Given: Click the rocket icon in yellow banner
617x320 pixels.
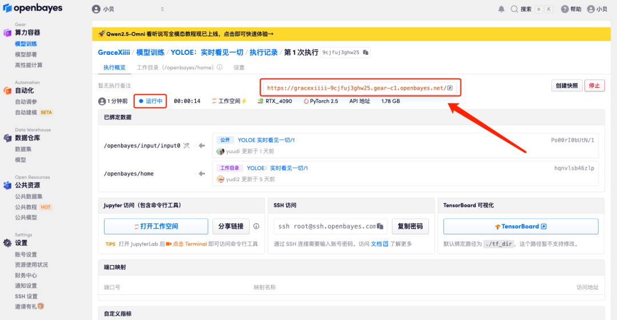Looking at the screenshot, I should pos(102,34).
